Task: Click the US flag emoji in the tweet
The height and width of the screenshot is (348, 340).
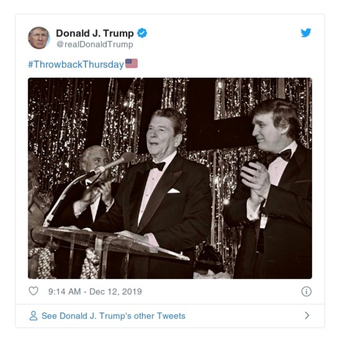Action: point(132,63)
